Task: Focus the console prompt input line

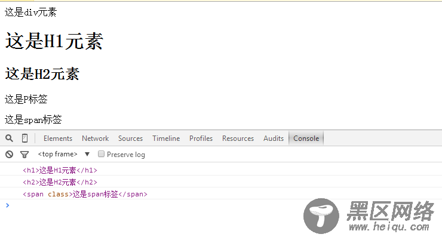Action: [x=221, y=205]
